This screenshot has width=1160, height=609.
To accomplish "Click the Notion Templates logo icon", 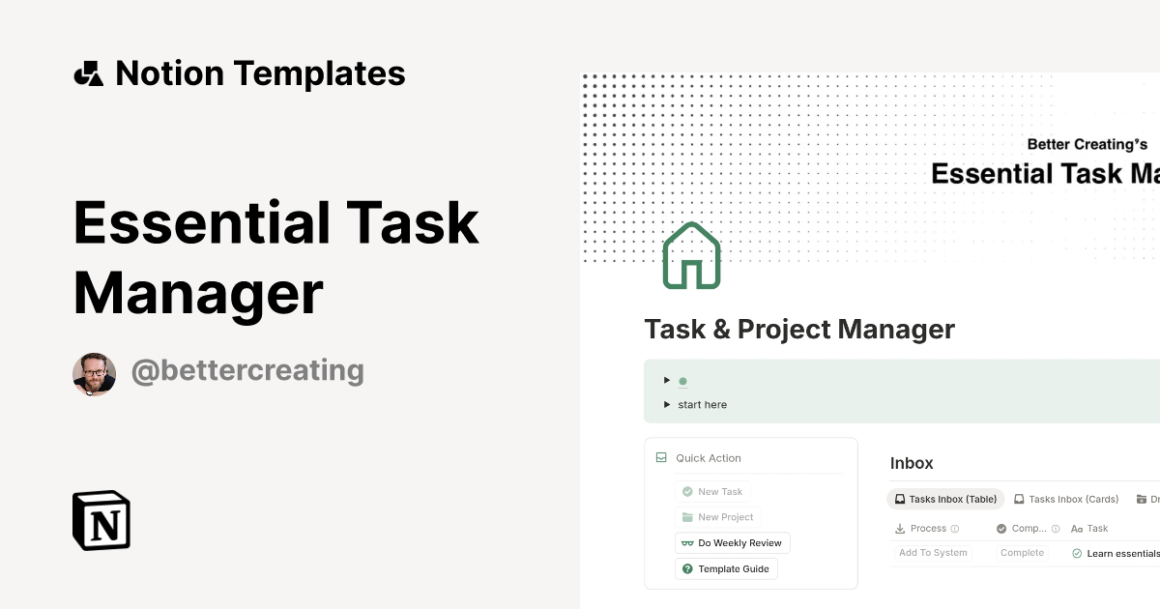I will pos(88,72).
